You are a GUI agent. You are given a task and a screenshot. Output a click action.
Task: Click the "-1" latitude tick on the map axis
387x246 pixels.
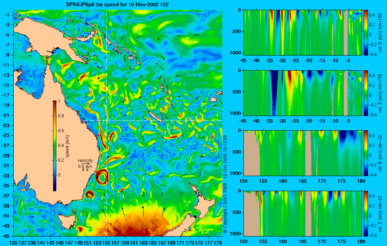coord(7,15)
